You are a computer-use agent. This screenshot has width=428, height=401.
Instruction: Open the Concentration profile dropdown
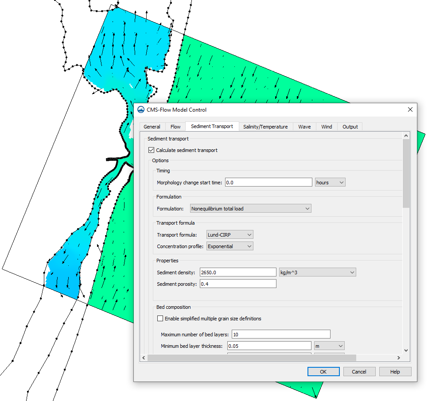pos(230,246)
